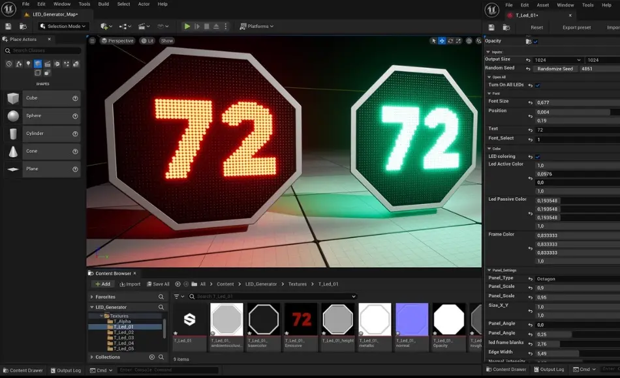Click the Randomize Seed button
The width and height of the screenshot is (620, 378).
point(555,68)
